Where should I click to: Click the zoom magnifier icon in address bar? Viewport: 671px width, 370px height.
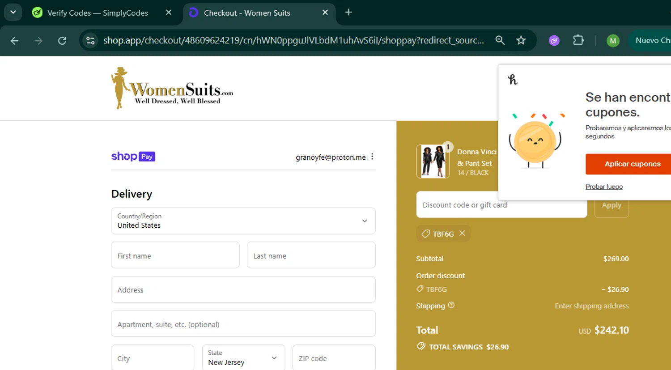pyautogui.click(x=500, y=40)
